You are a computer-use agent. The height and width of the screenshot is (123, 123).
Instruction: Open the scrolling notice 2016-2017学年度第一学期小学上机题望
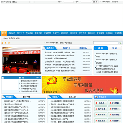tap(59, 43)
